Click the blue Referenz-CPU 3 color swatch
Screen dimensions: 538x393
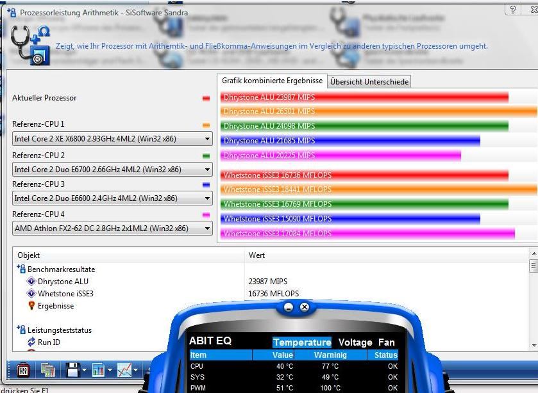pyautogui.click(x=206, y=185)
